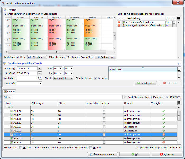
Task: Toggle the Baumansicht ja/nein checkbox
Action: pos(21,147)
